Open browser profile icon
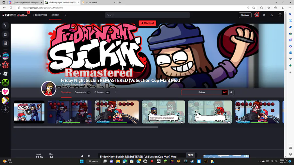 tap(283, 8)
